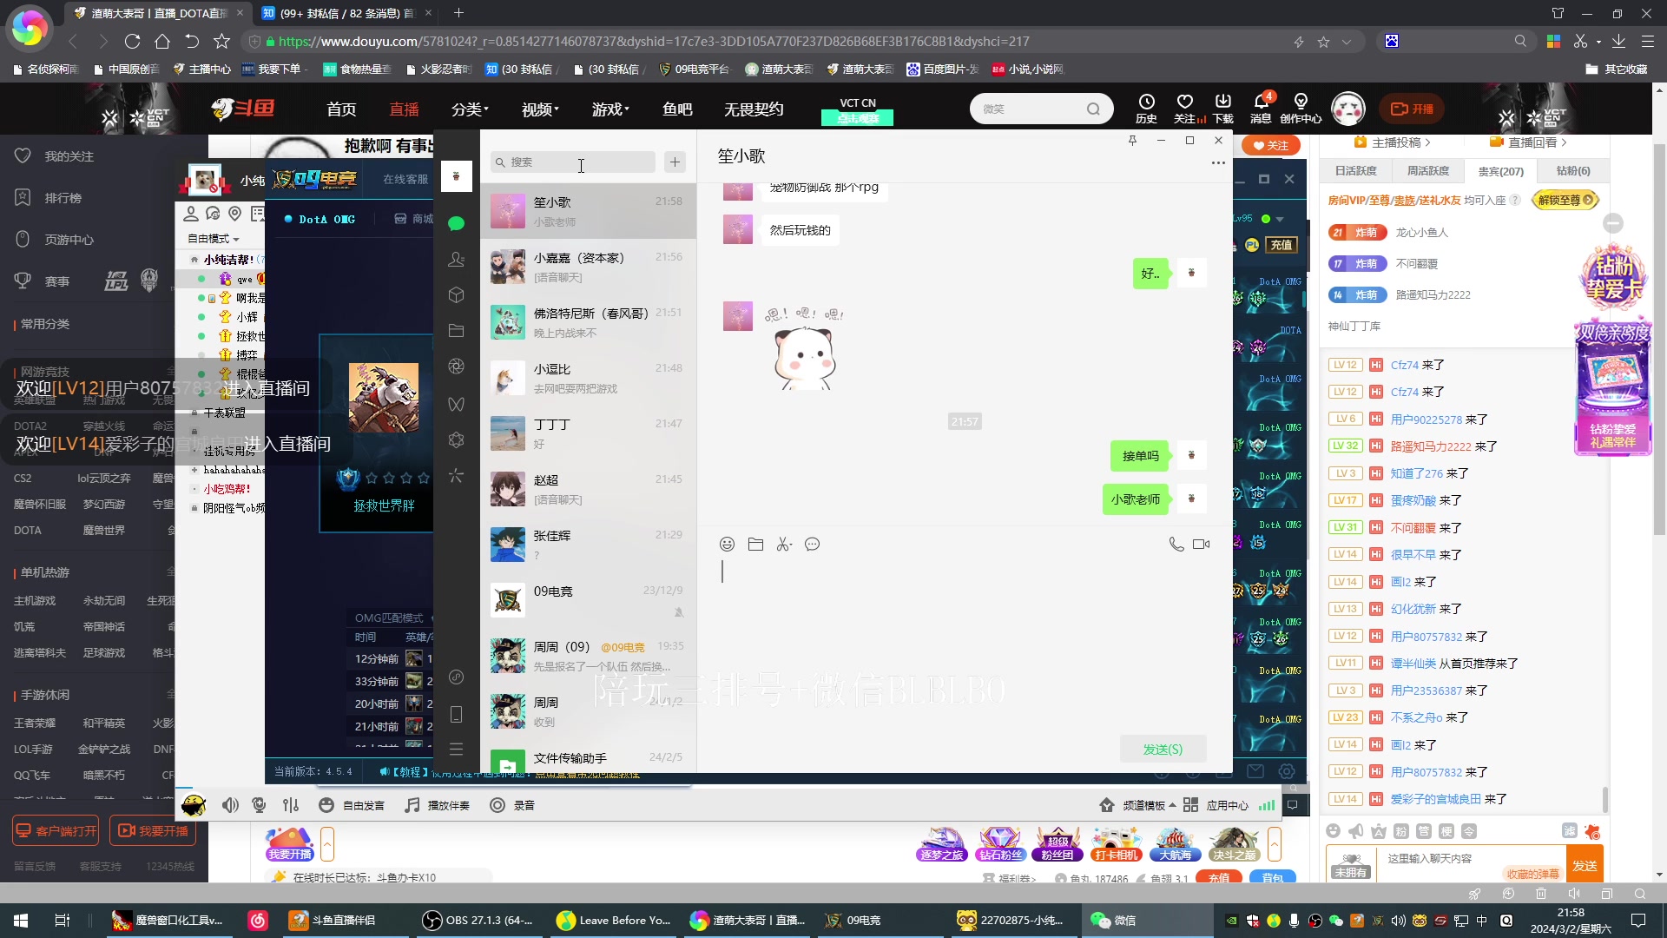Open 视频 dropdown in Douyu nav
The height and width of the screenshot is (938, 1667).
point(540,109)
